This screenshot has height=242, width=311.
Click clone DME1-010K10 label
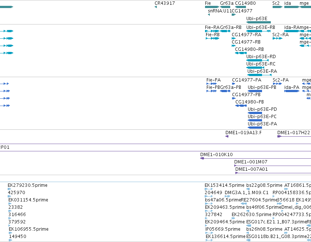pos(216,155)
